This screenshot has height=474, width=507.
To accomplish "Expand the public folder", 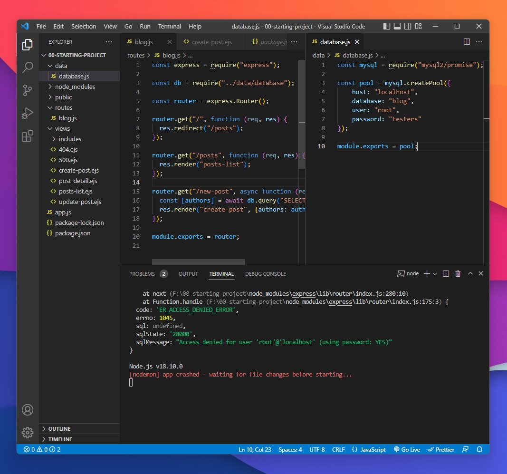I will pyautogui.click(x=79, y=97).
